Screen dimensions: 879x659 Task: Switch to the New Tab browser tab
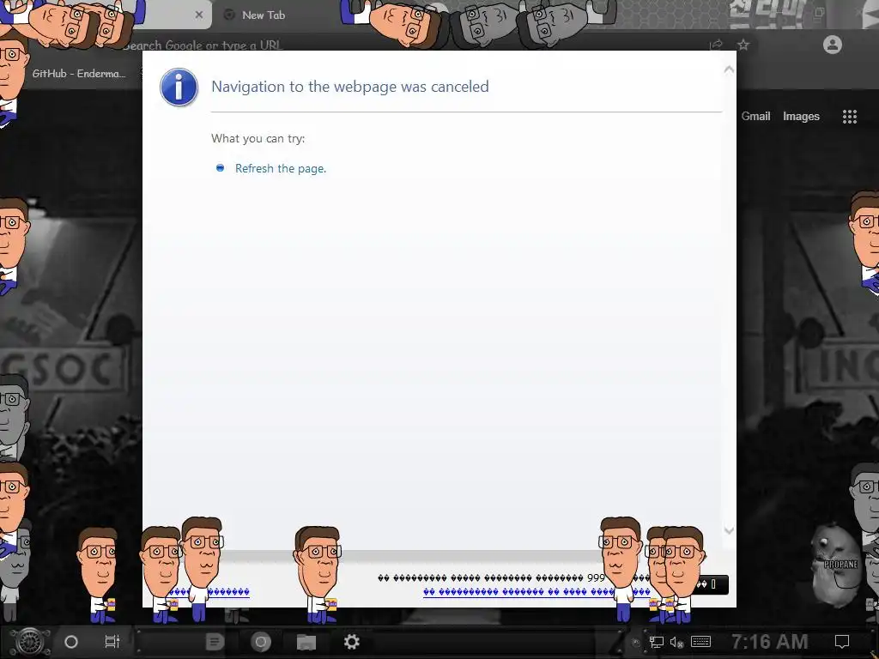(x=264, y=15)
